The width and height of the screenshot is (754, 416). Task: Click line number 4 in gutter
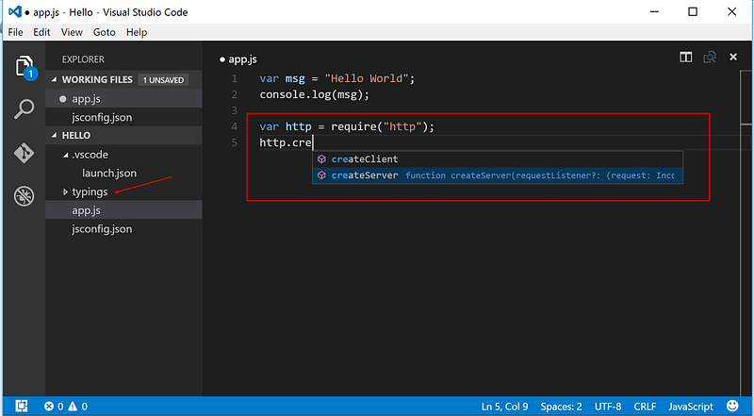pos(234,126)
